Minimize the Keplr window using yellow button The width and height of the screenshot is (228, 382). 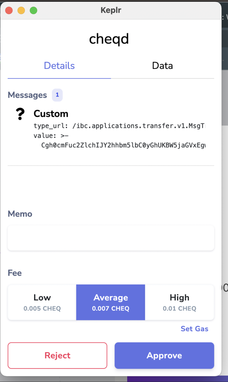[x=21, y=10]
